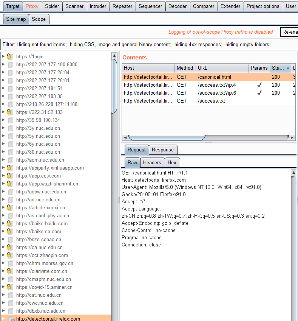Click the page icon beside http://202.207.177.180:8080
This screenshot has width=298, height=321.
click(x=11, y=64)
